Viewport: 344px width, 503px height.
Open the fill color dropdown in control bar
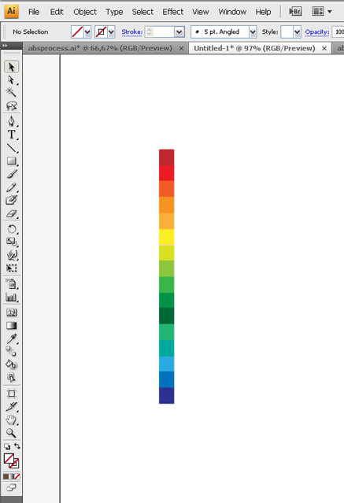pyautogui.click(x=87, y=32)
